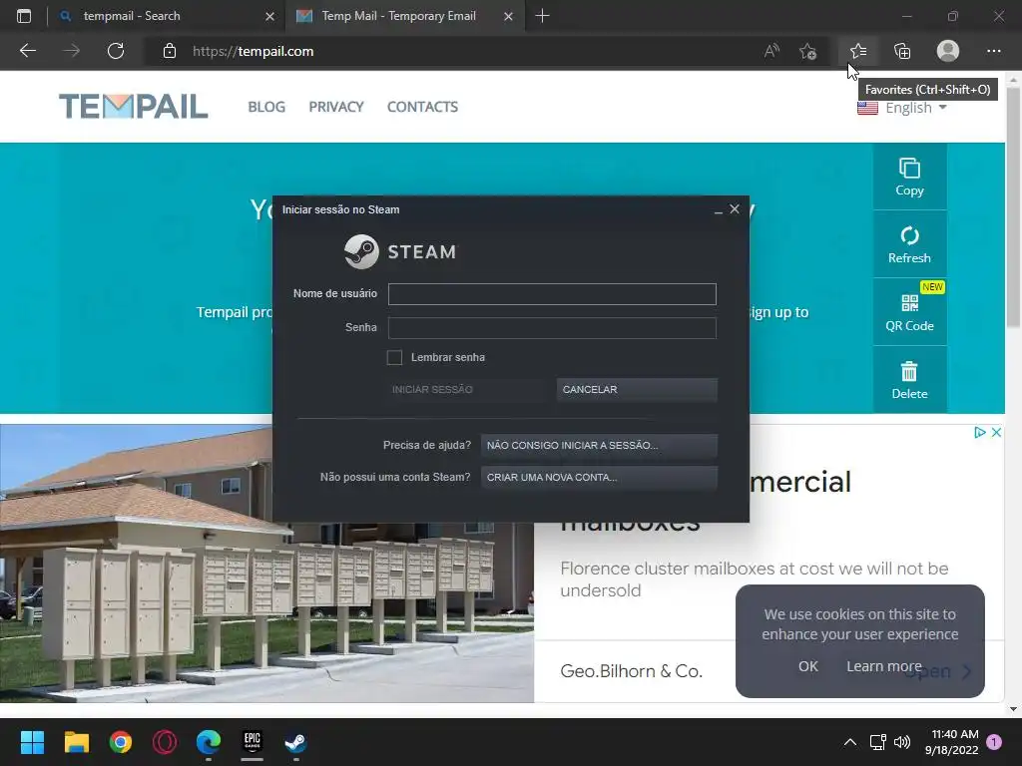Open Epic Games Launcher from taskbar

(x=253, y=742)
